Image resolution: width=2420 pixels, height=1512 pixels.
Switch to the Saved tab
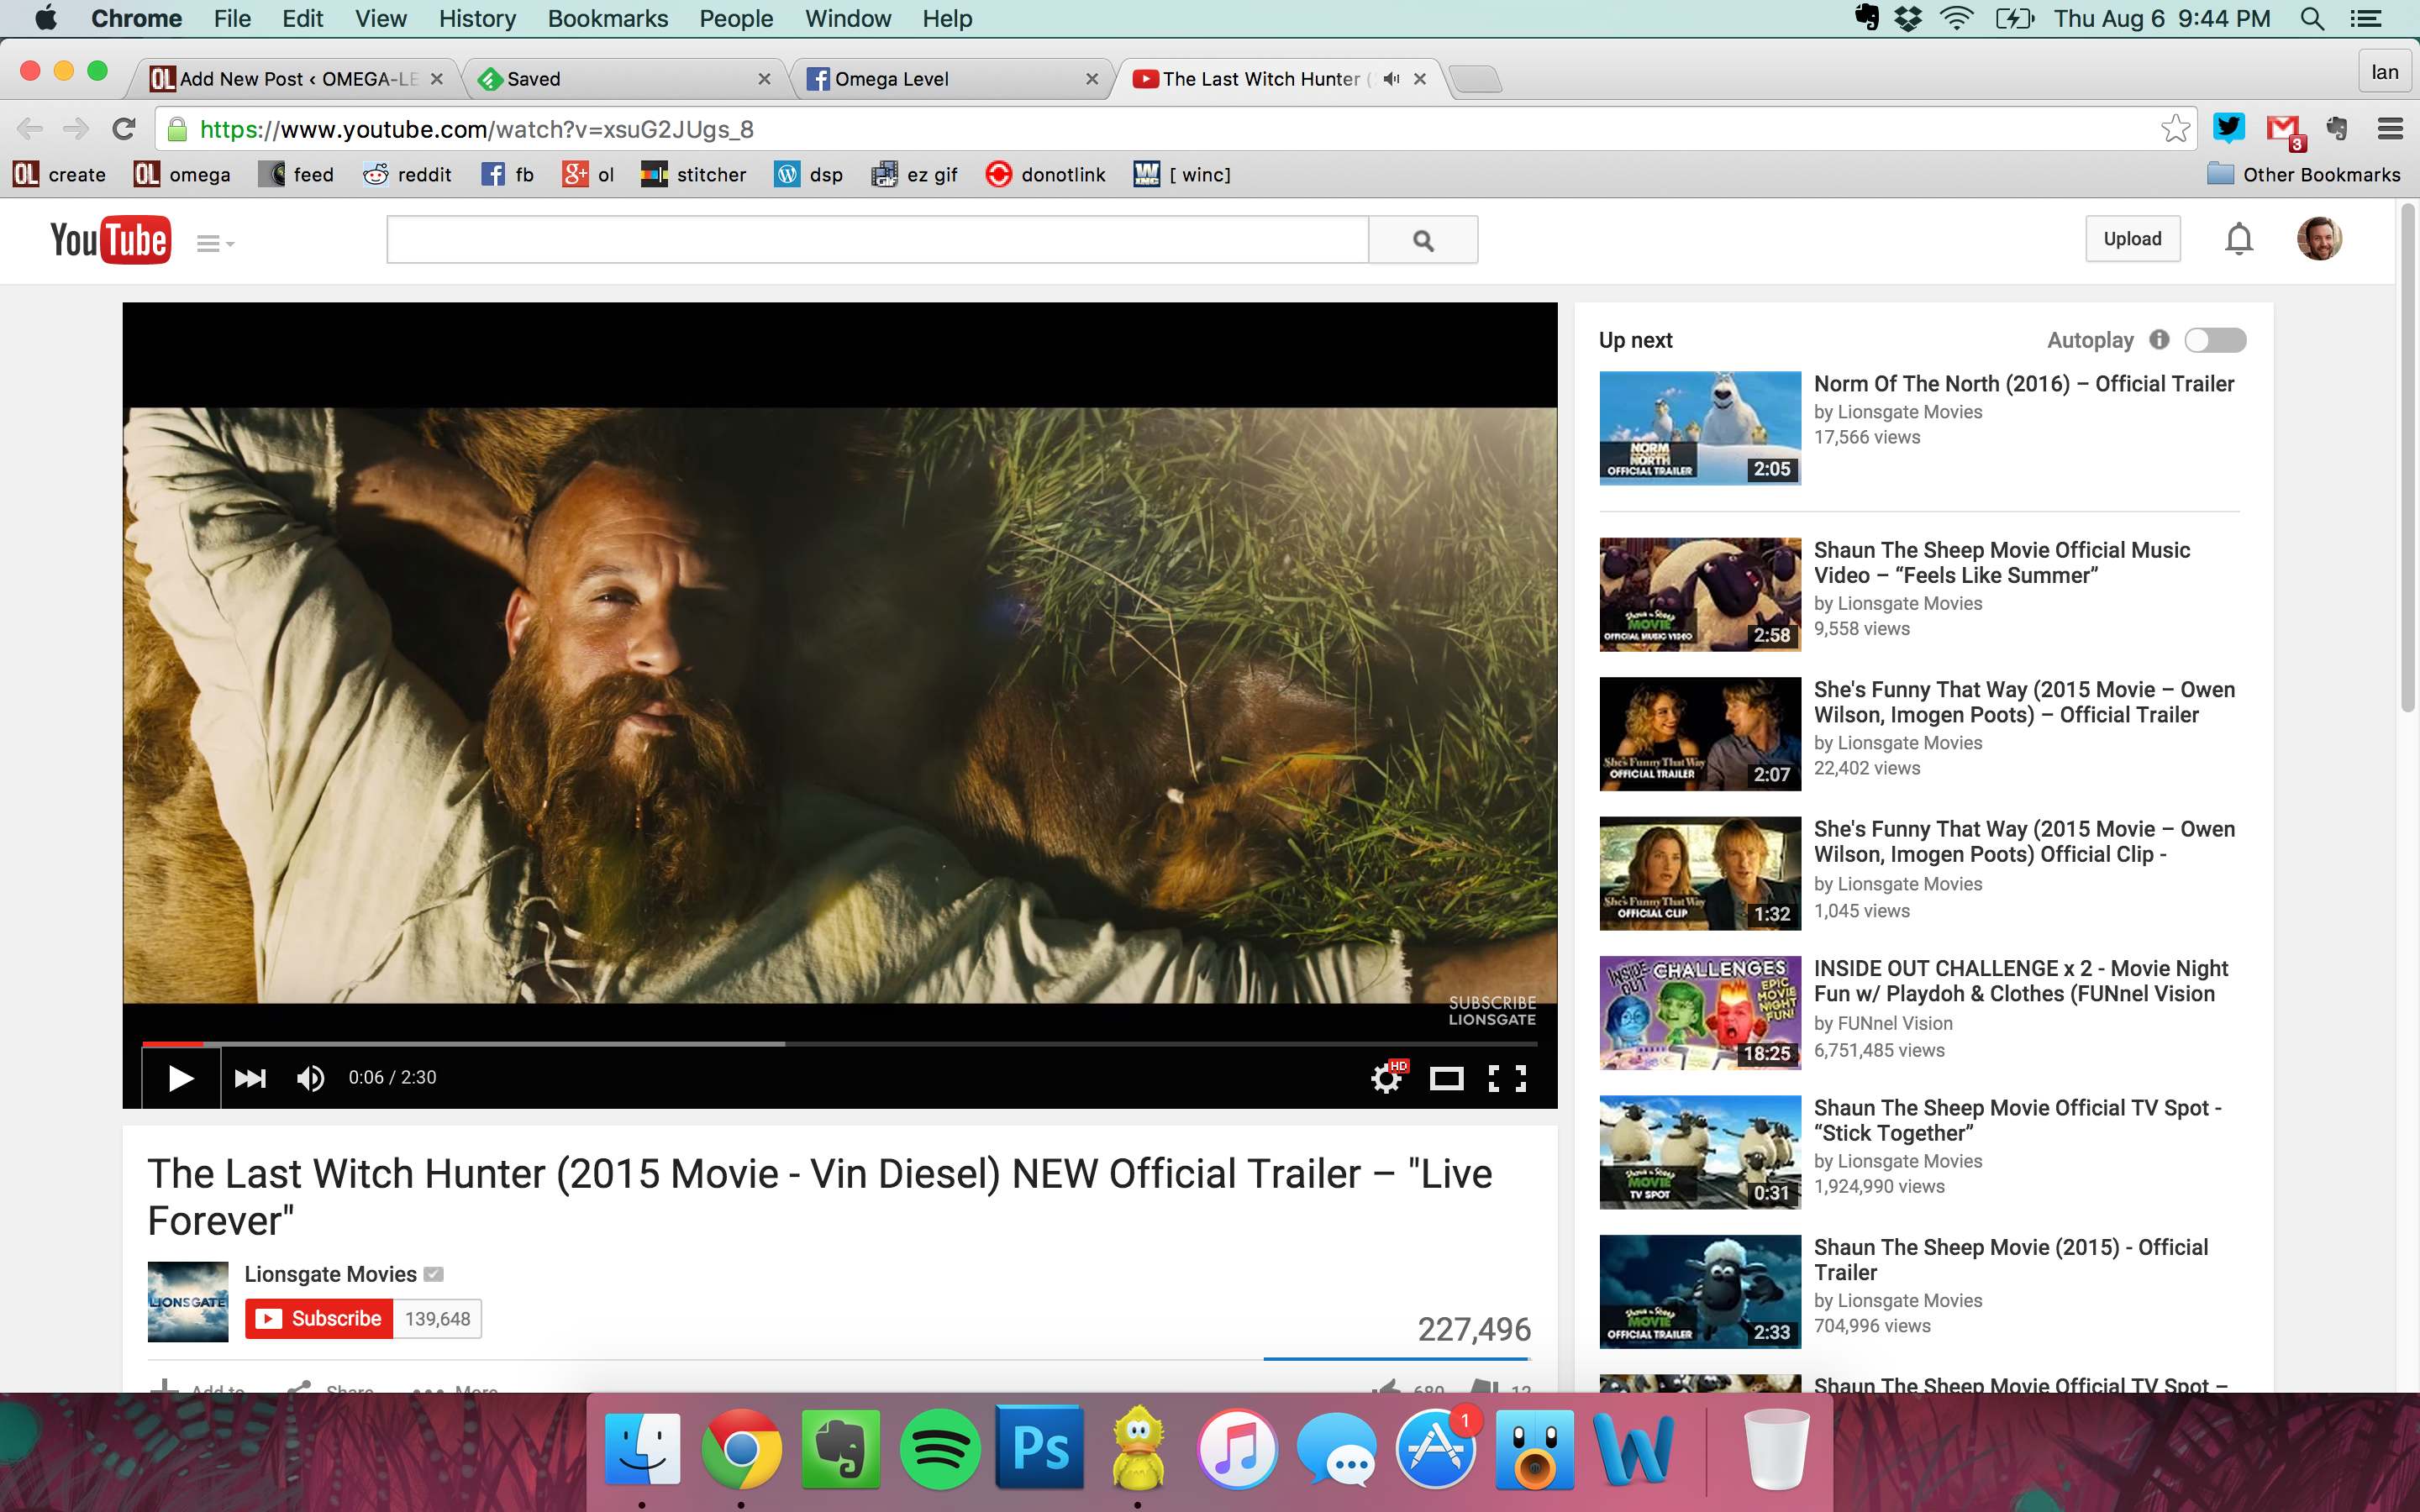pos(624,79)
